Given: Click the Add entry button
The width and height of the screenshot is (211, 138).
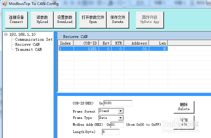Looking at the screenshot, I should click(184, 122).
